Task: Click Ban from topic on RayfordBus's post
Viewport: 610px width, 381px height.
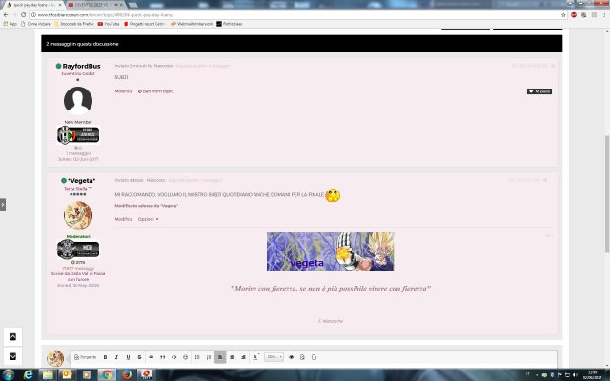Action: [155, 91]
